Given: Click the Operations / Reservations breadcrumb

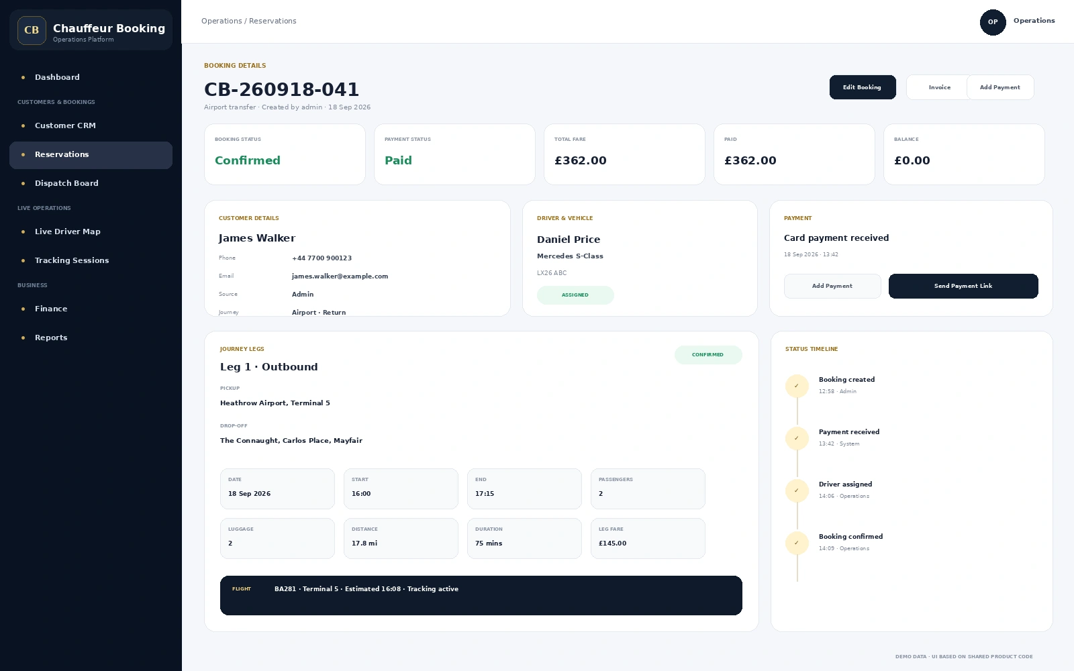Looking at the screenshot, I should pyautogui.click(x=248, y=21).
